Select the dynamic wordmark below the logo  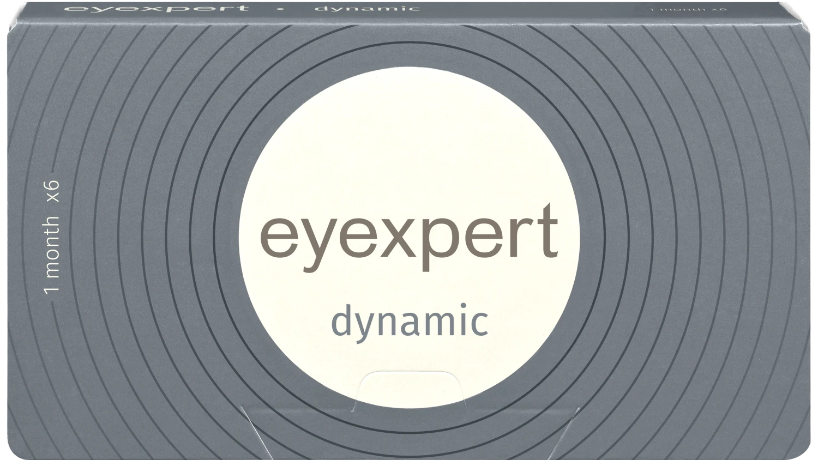pyautogui.click(x=409, y=322)
